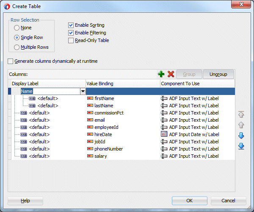
Task: Click the Group button
Action: tap(189, 74)
